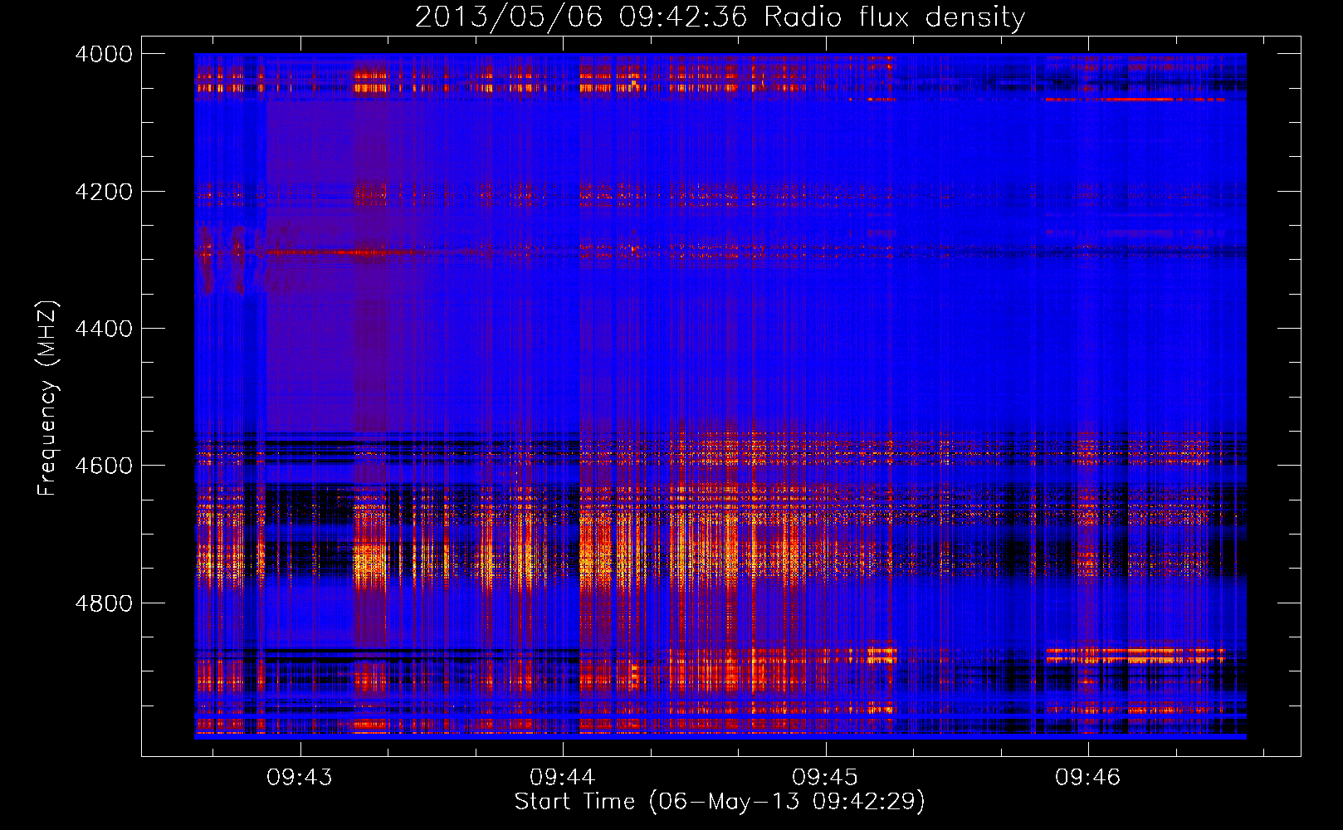Click the "Frequency (MHZ)" axis label
Image resolution: width=1343 pixels, height=830 pixels.
coord(47,398)
